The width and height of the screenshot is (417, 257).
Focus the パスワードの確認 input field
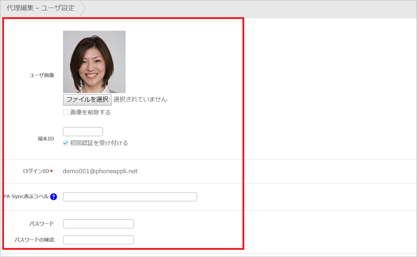(98, 240)
